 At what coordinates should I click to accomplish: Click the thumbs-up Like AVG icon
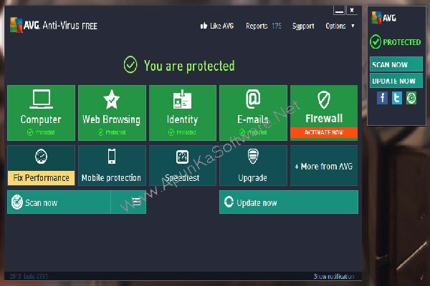[x=204, y=26]
